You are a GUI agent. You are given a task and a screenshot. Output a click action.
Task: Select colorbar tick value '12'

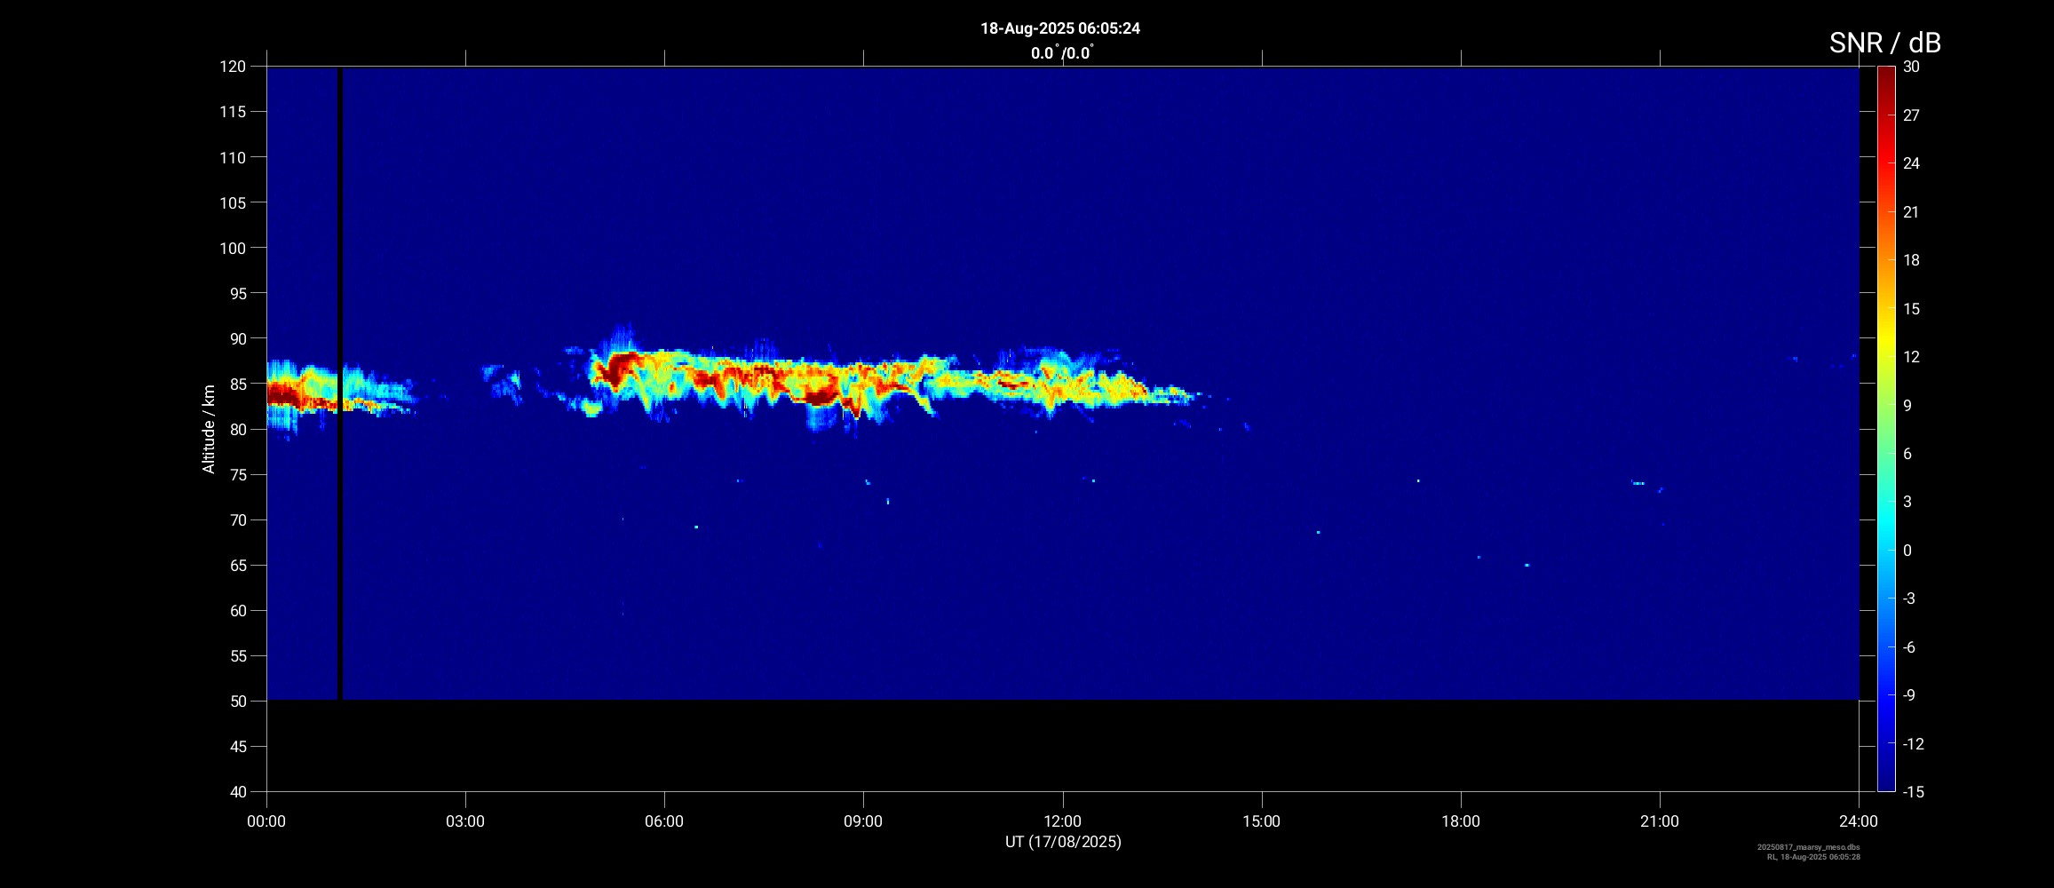1911,357
